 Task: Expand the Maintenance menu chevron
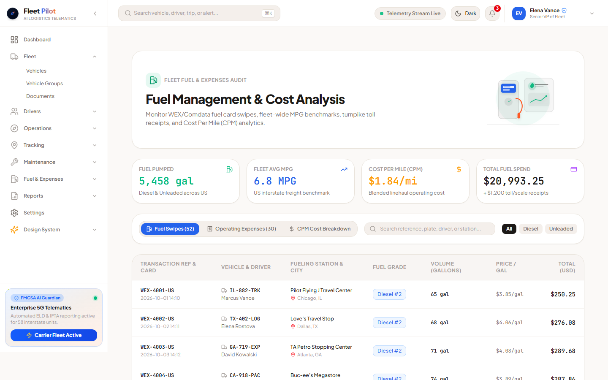tap(95, 162)
